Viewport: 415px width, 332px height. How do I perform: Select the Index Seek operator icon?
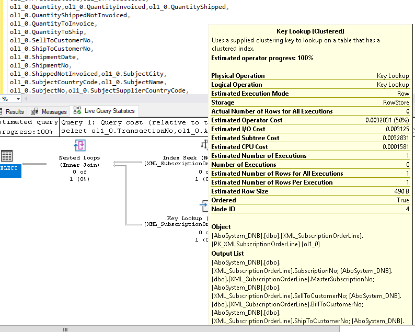click(x=204, y=144)
